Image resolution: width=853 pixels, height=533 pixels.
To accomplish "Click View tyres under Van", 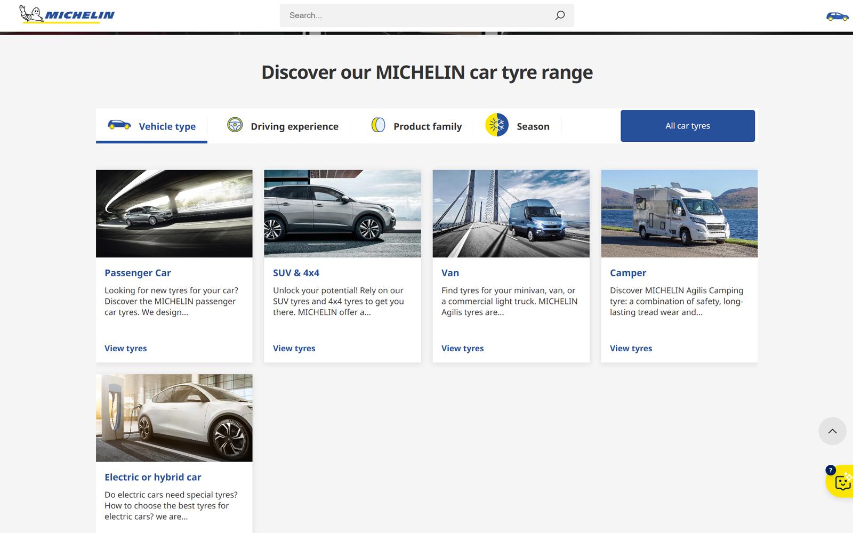I will (463, 348).
